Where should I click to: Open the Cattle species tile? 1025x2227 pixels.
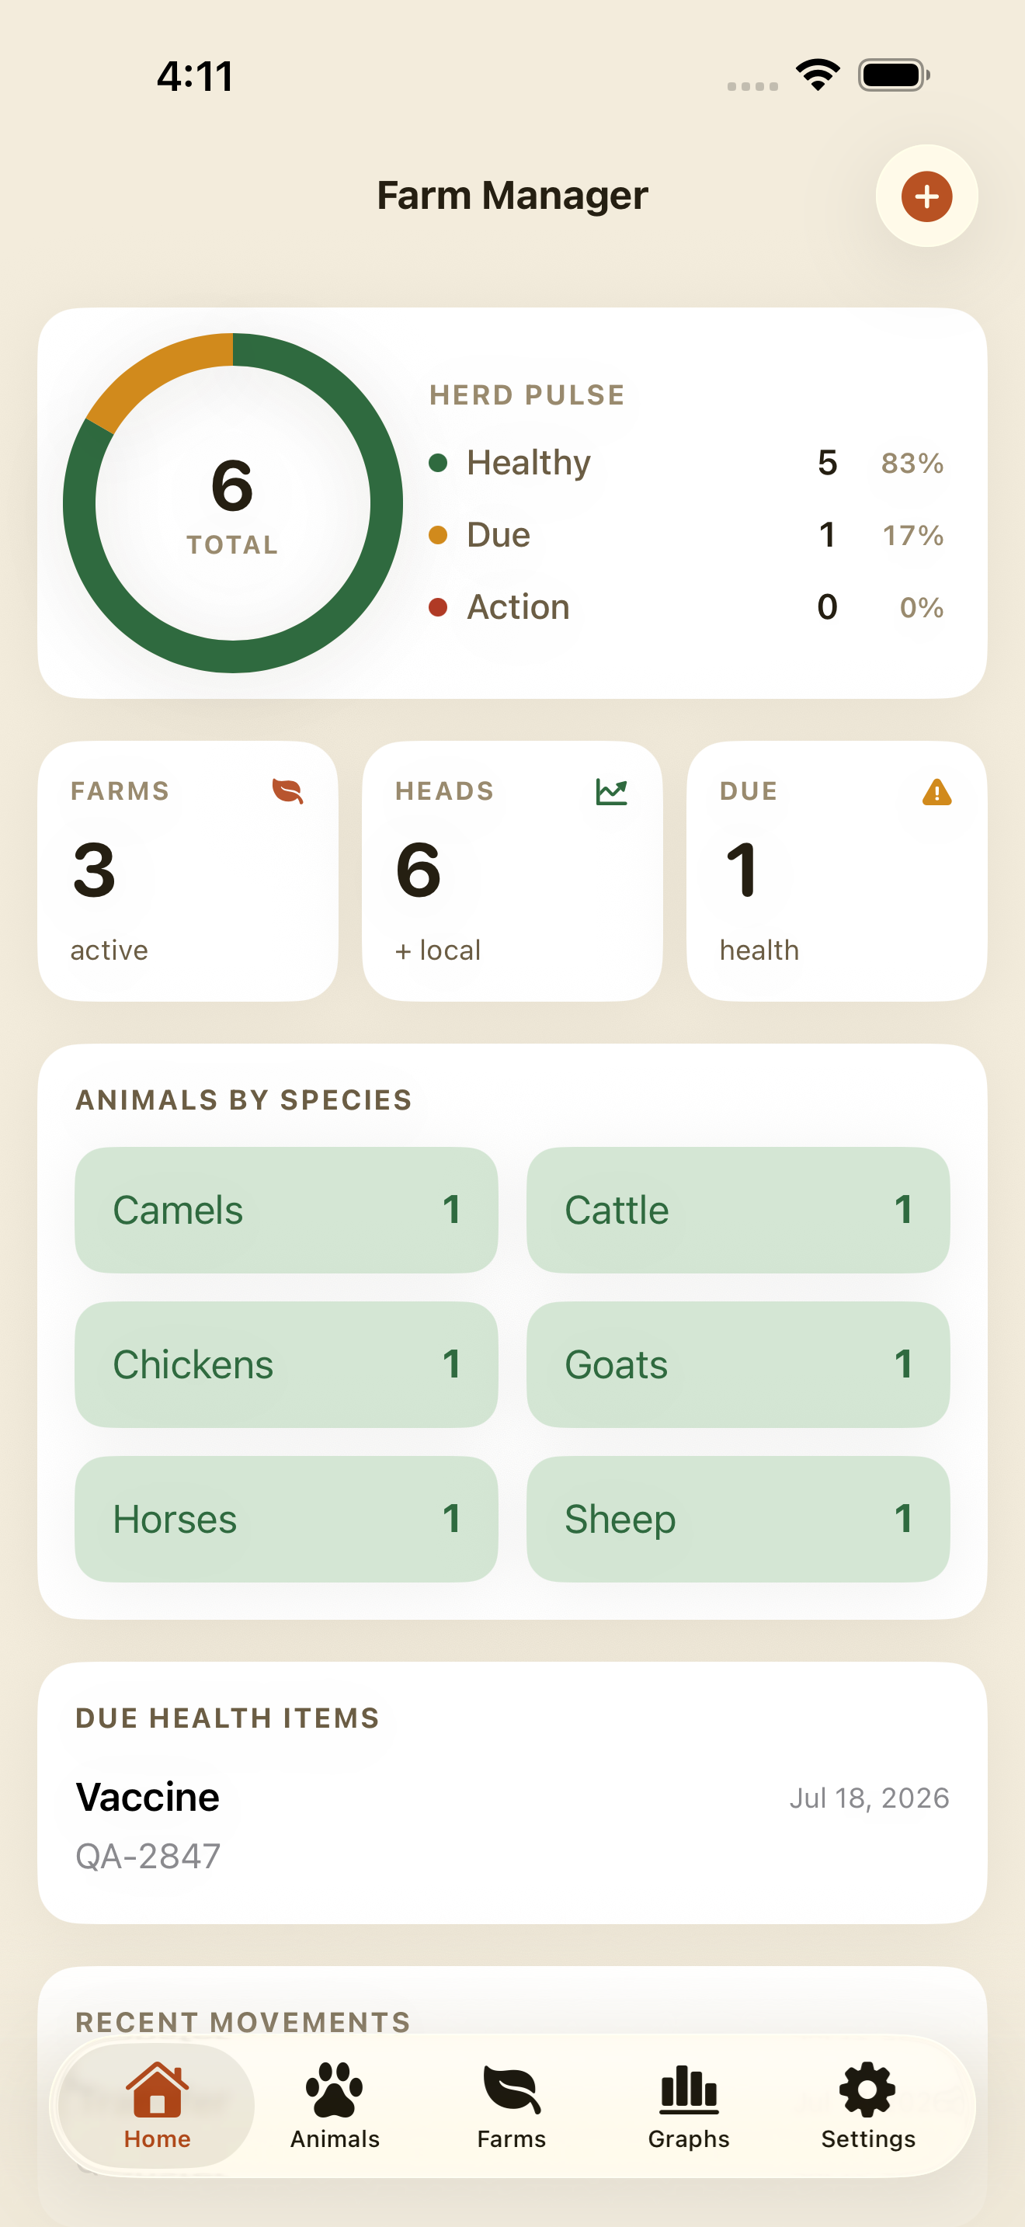pos(738,1210)
